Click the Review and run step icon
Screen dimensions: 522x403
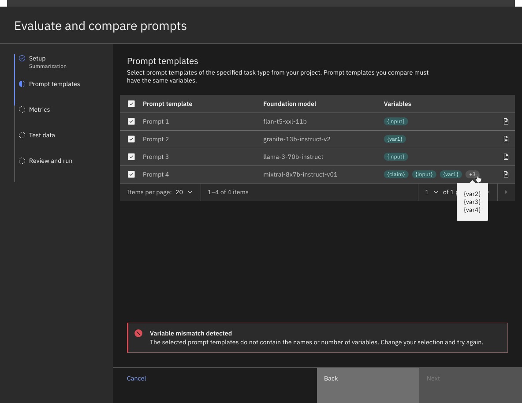tap(22, 161)
